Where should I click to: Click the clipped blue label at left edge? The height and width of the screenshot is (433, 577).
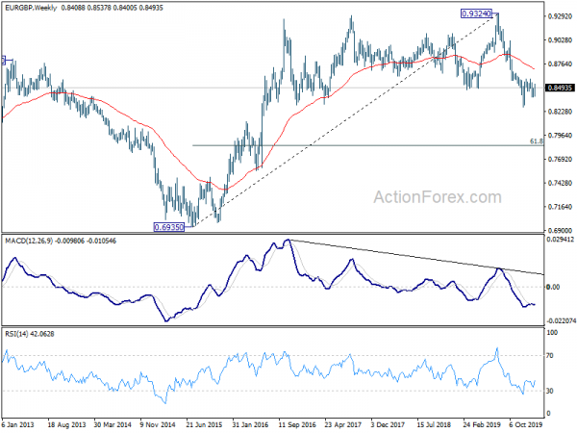[3, 61]
